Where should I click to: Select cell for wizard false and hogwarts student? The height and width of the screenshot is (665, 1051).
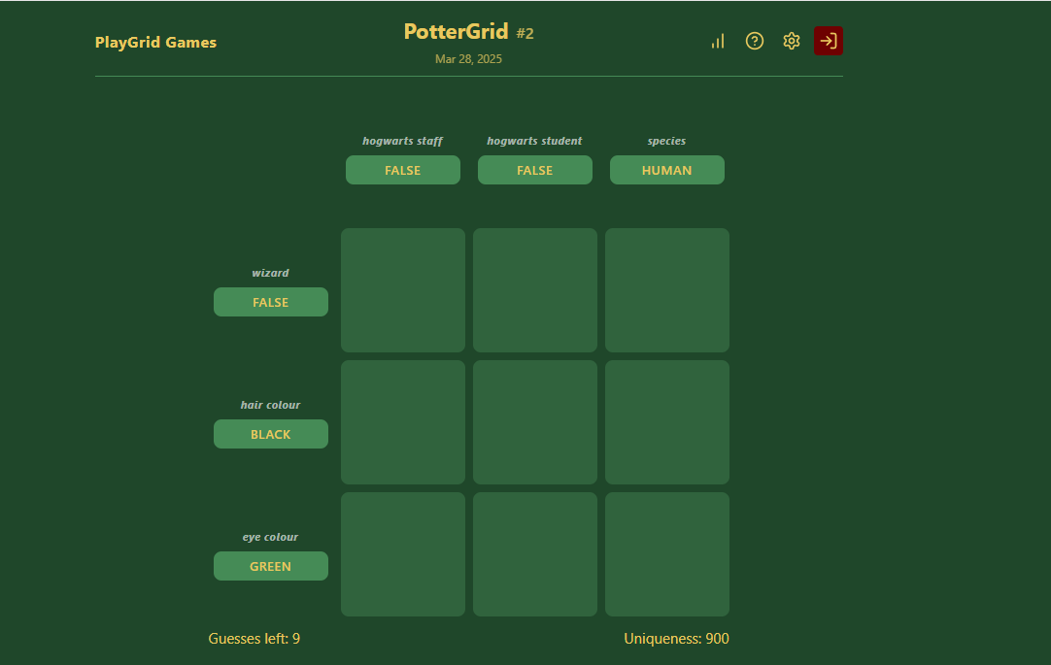pyautogui.click(x=535, y=290)
